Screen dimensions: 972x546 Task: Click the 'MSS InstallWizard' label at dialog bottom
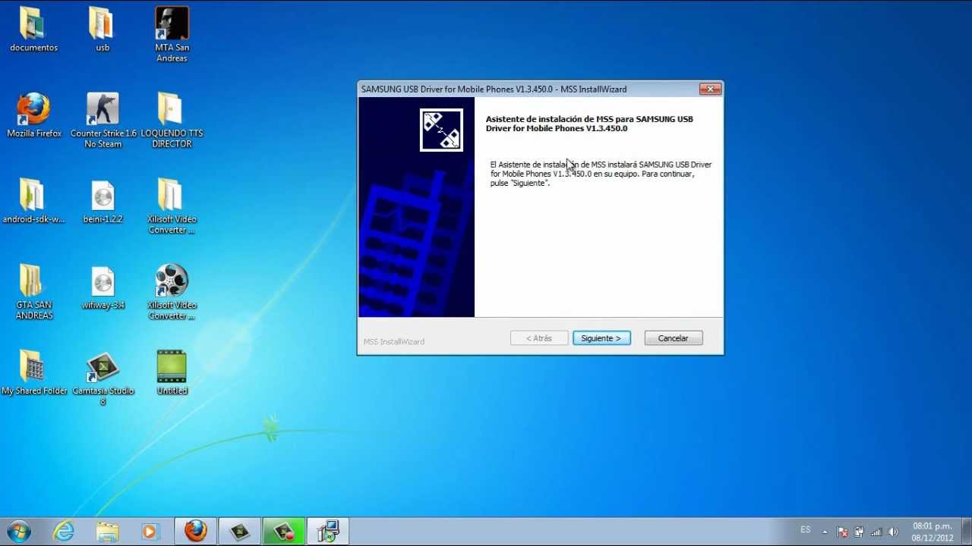point(394,342)
